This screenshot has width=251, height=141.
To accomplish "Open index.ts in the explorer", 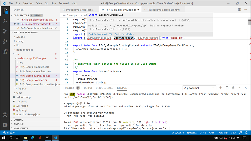I will click(22, 88).
